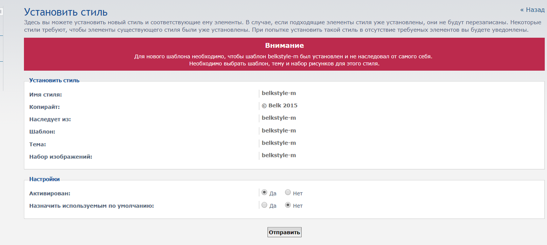The image size is (547, 245).
Task: Click belkstyle-m value next to Набор изображений
Action: (x=279, y=155)
